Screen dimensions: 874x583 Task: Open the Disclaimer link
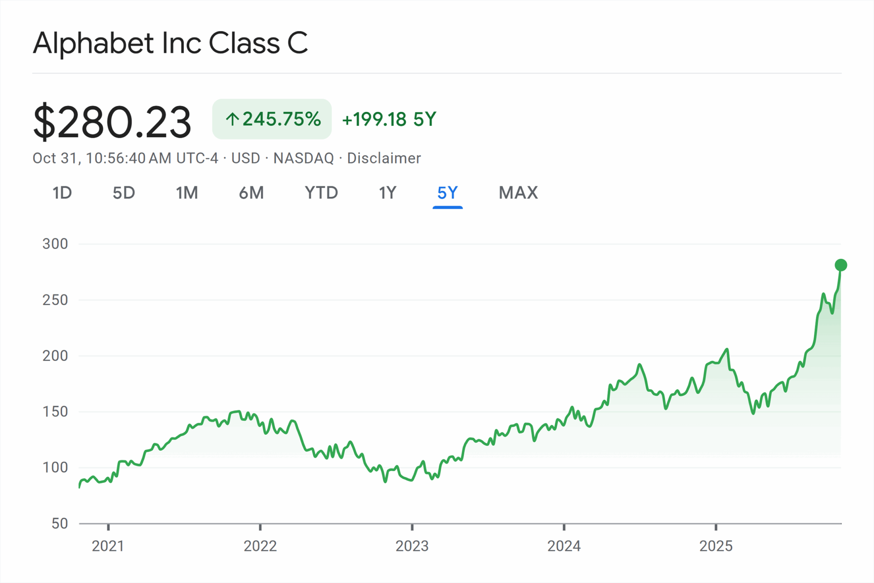point(384,158)
